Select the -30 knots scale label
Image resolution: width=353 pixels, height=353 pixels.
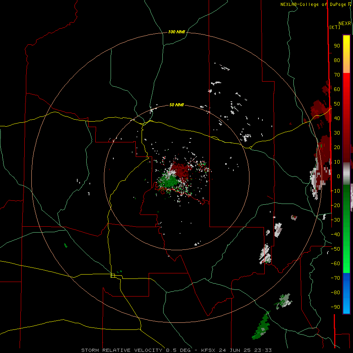[x=335, y=220]
